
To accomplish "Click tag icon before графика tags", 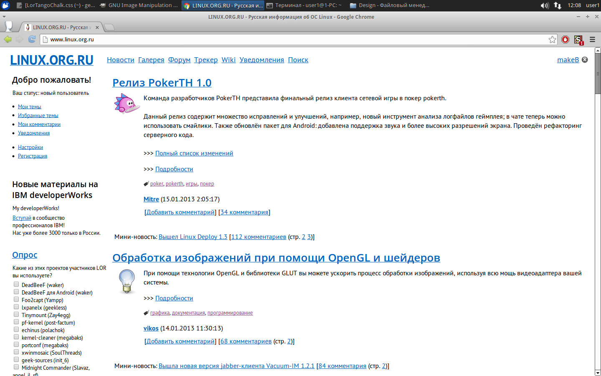I will [x=146, y=313].
